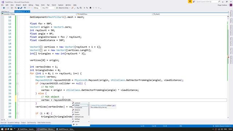Click the split editor handle above scrollbar

coord(228,17)
